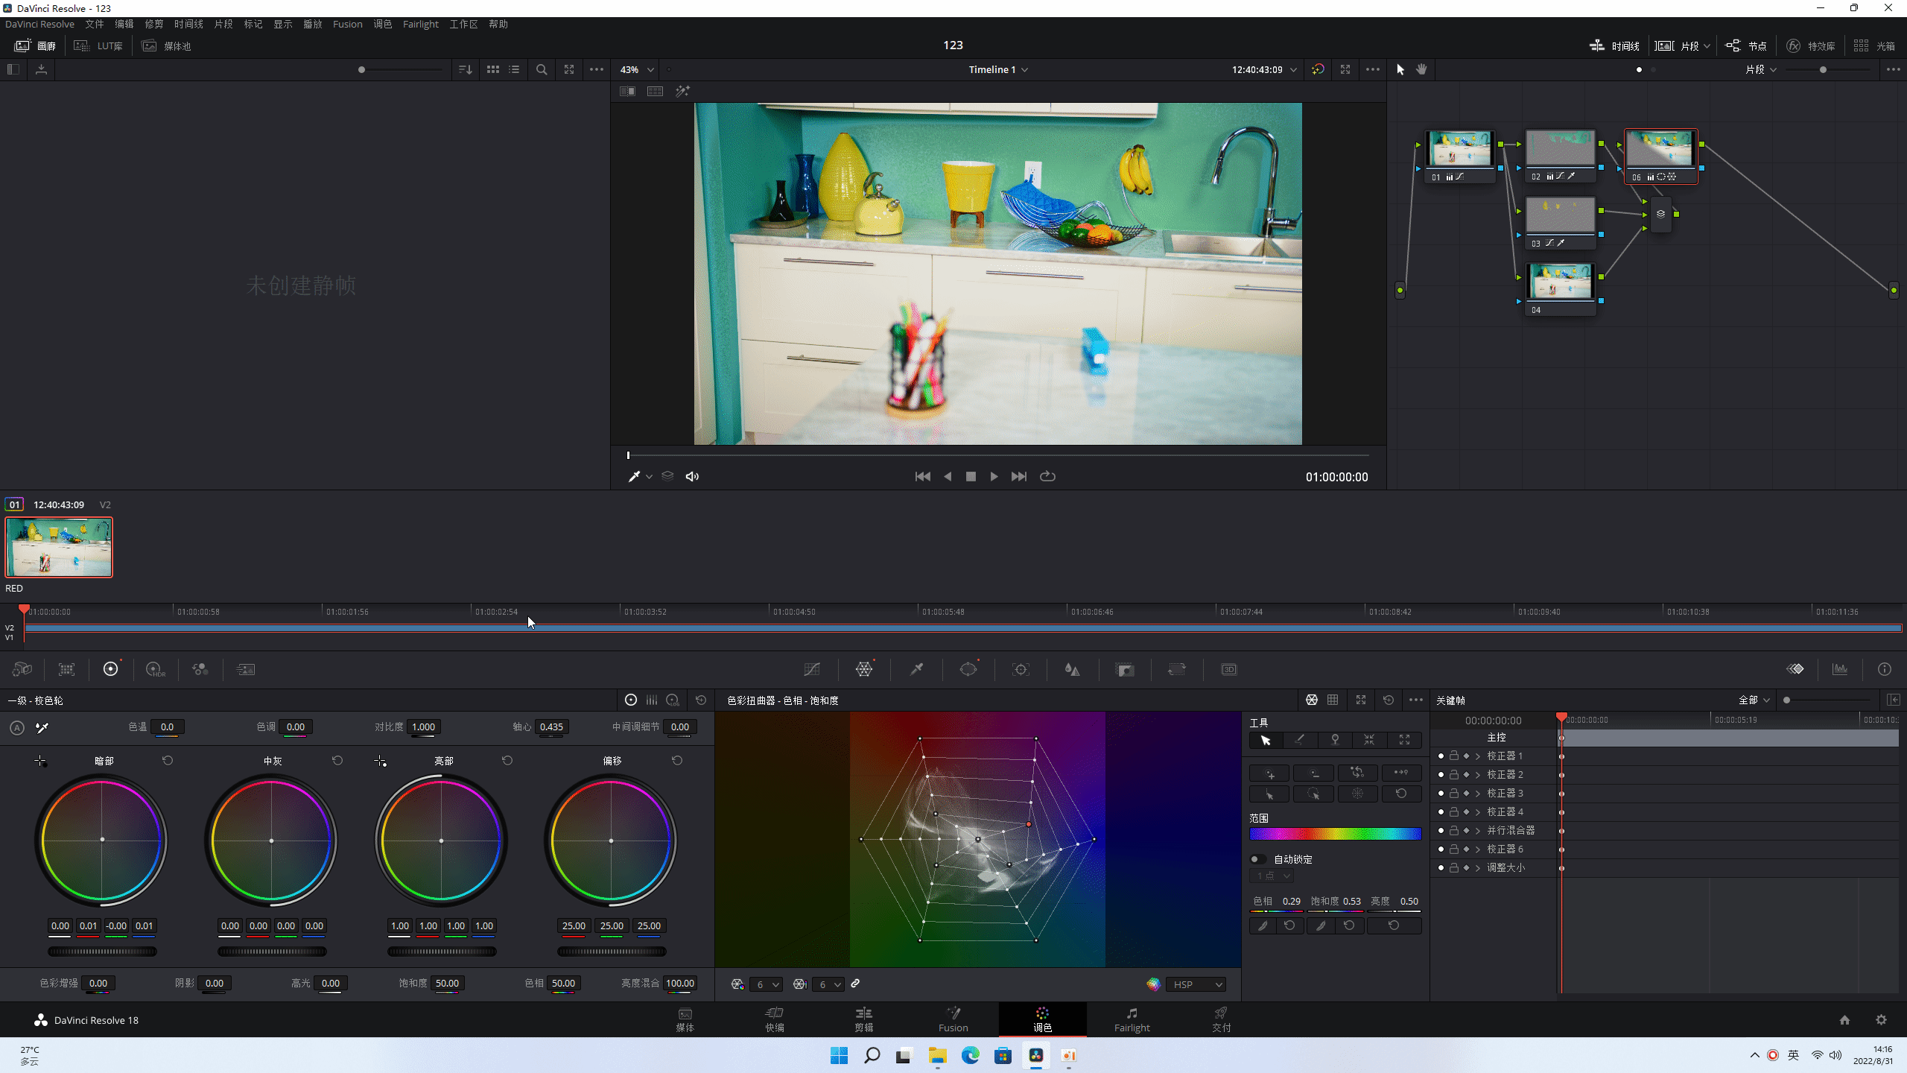Open the Power Window palette
The image size is (1907, 1073).
coord(968,669)
